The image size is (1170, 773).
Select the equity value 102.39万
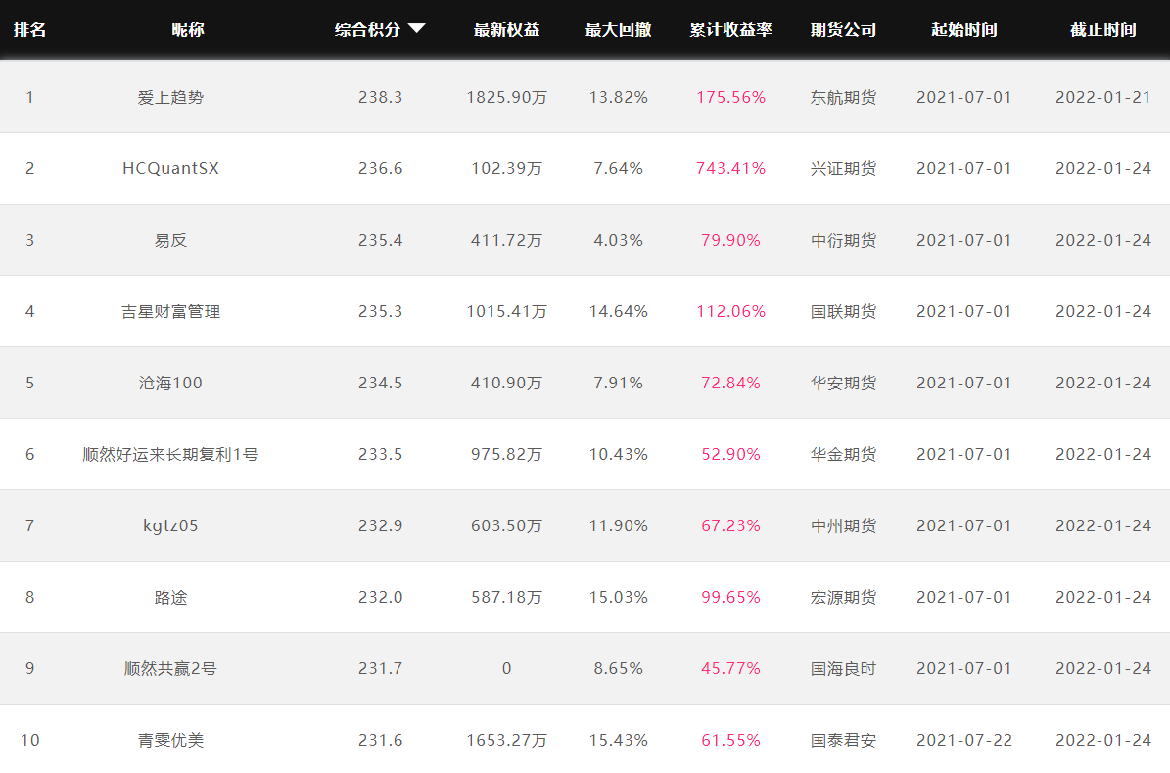click(506, 168)
